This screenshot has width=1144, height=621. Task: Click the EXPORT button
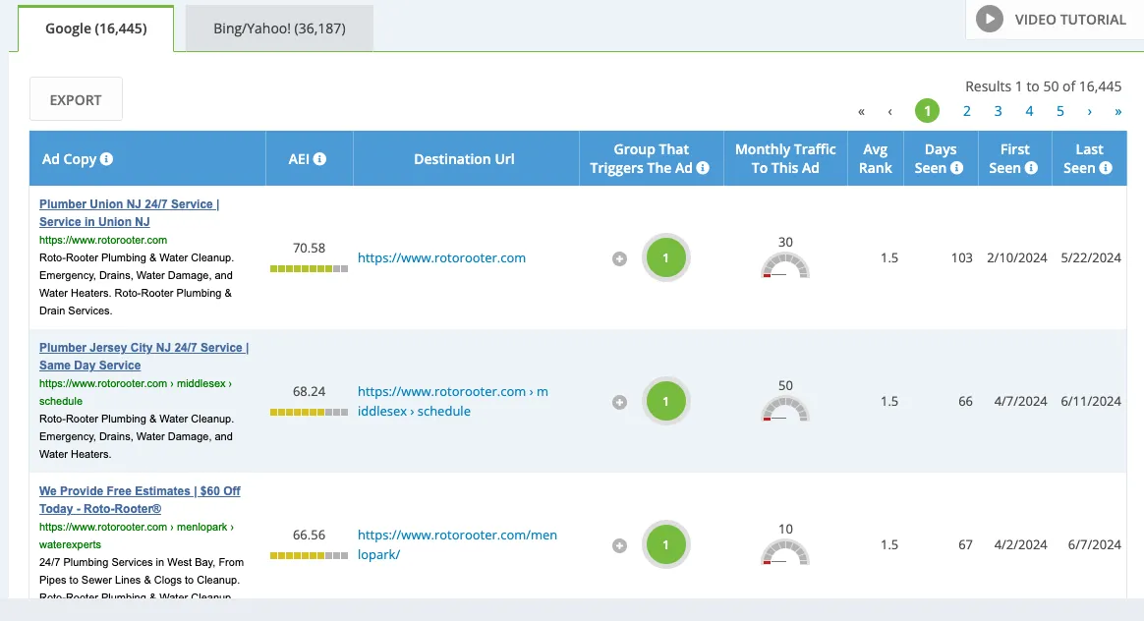pyautogui.click(x=76, y=99)
